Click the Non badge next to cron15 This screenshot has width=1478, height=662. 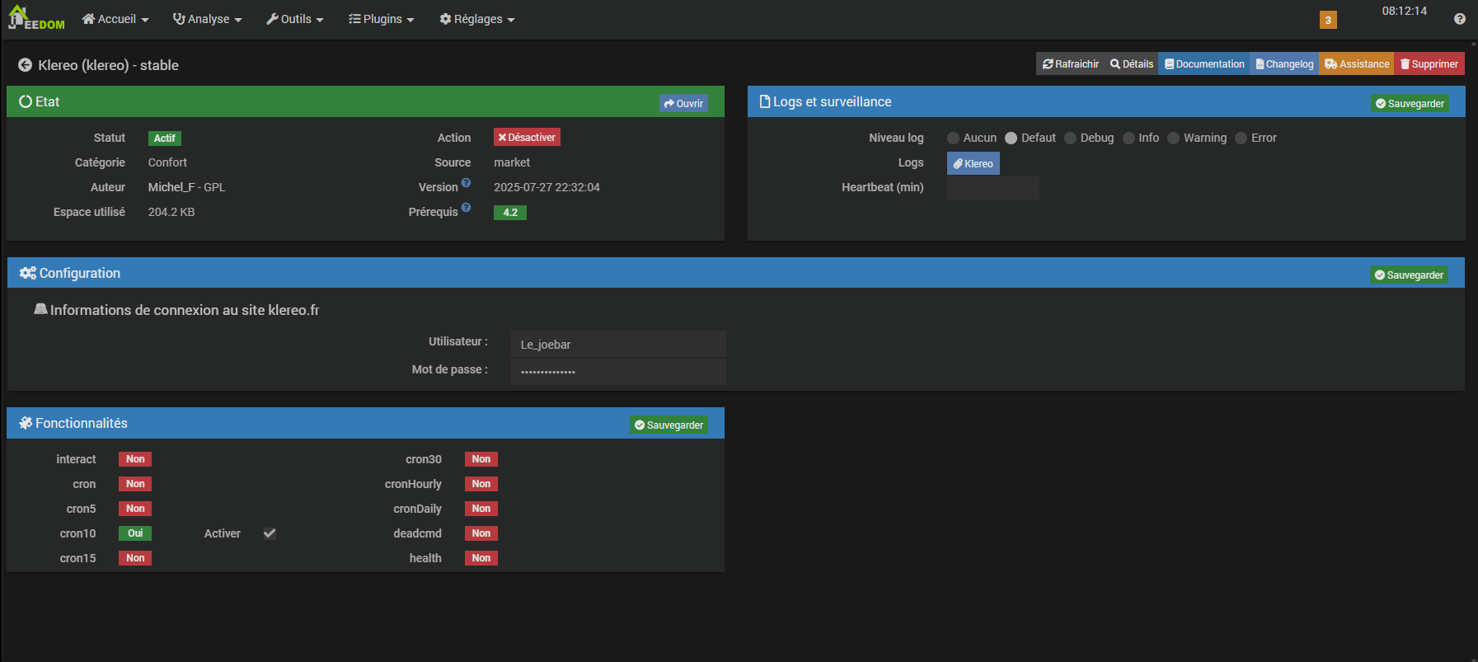pos(135,558)
